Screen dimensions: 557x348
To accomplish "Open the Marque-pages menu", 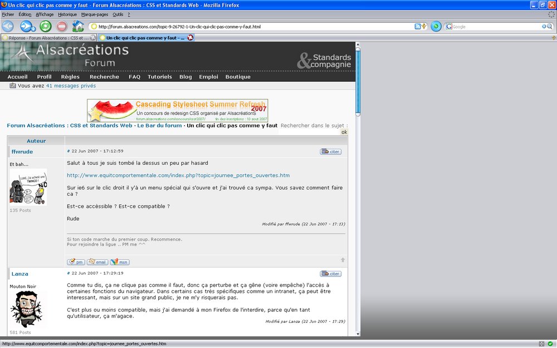I will (95, 14).
